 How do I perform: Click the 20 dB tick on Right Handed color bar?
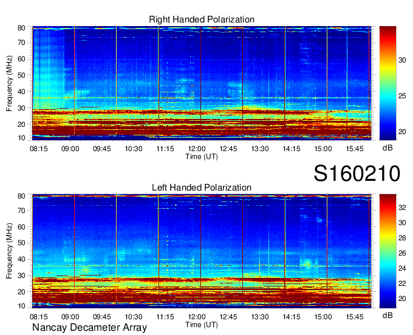(x=402, y=132)
